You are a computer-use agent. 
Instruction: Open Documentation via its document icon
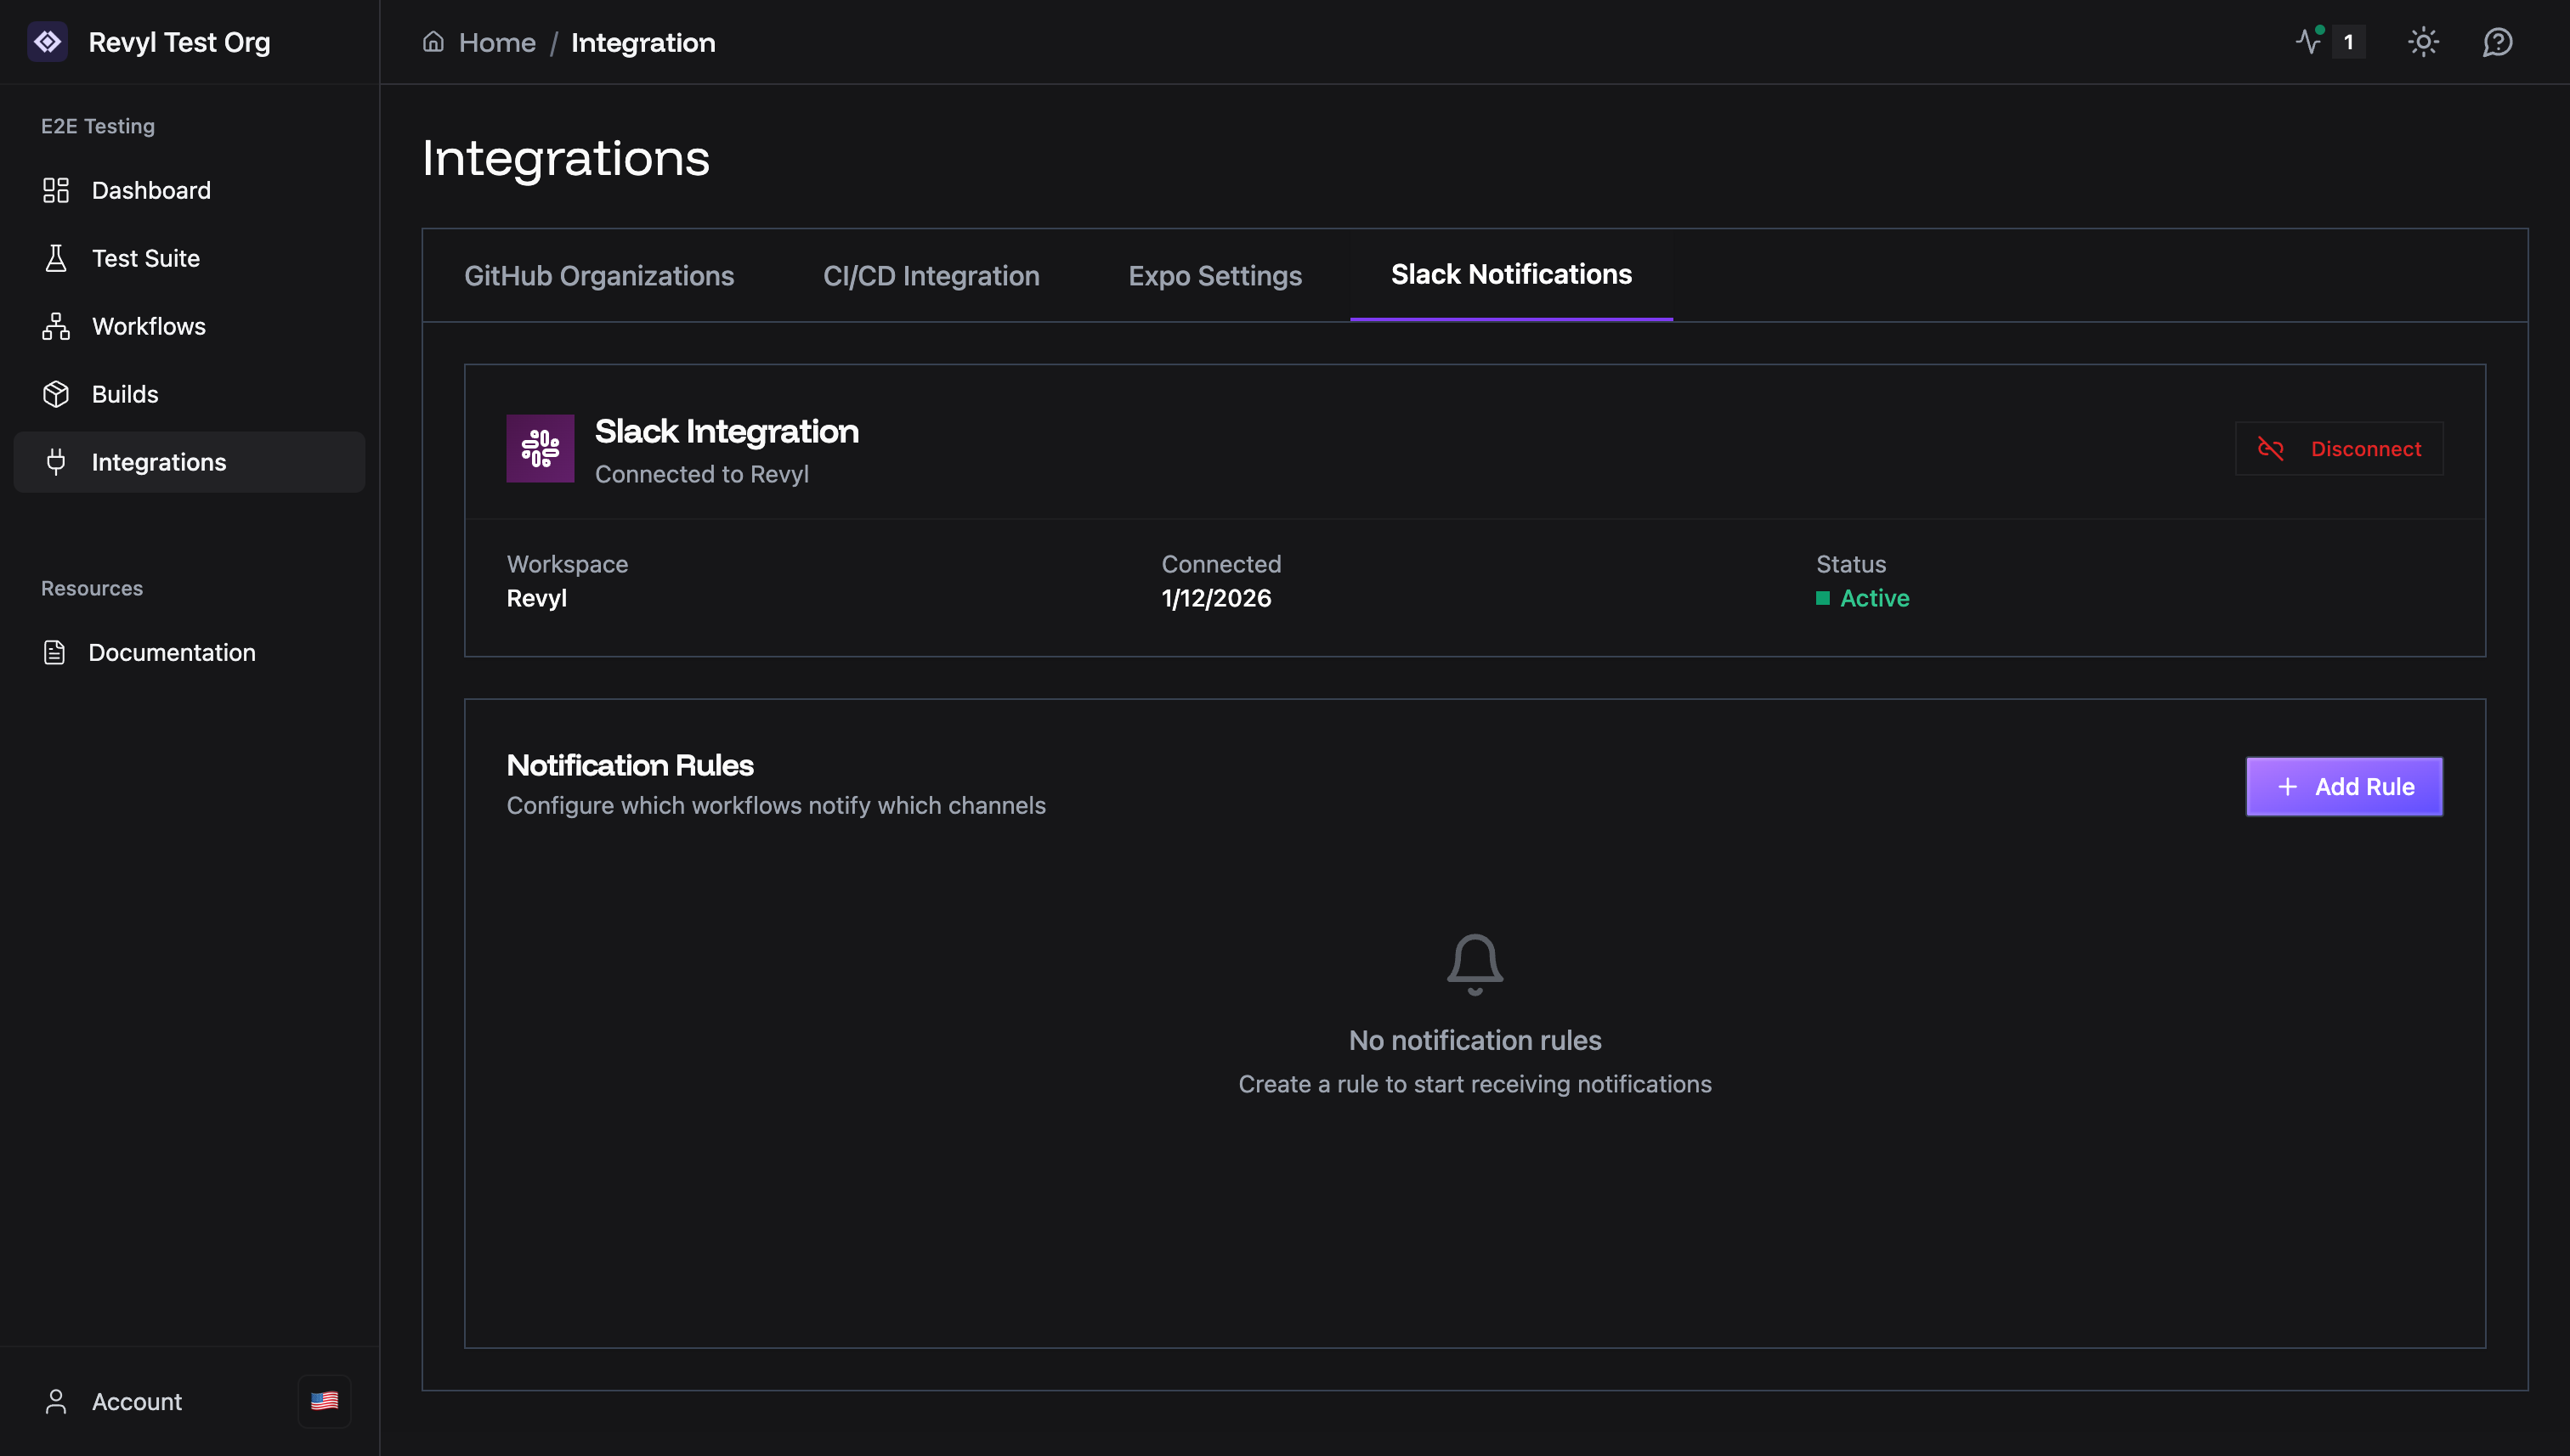(x=56, y=652)
